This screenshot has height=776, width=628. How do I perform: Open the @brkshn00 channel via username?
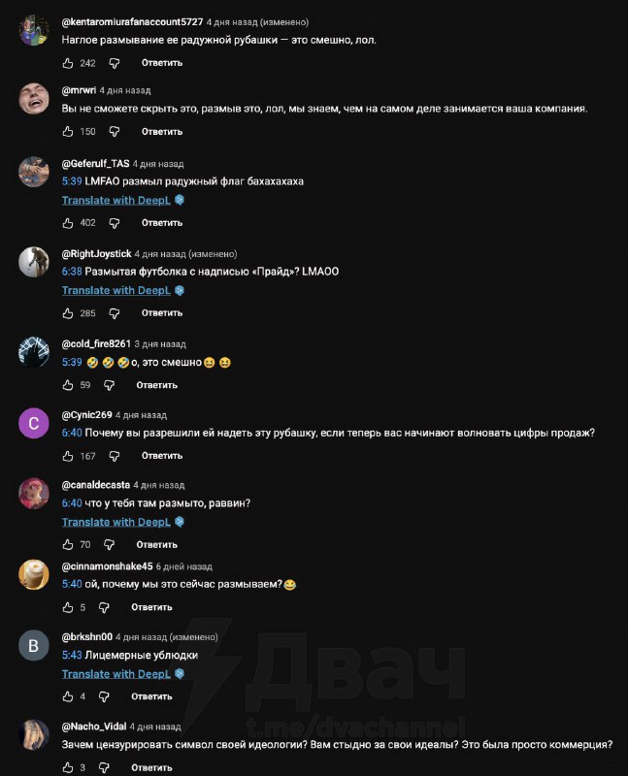coord(87,637)
